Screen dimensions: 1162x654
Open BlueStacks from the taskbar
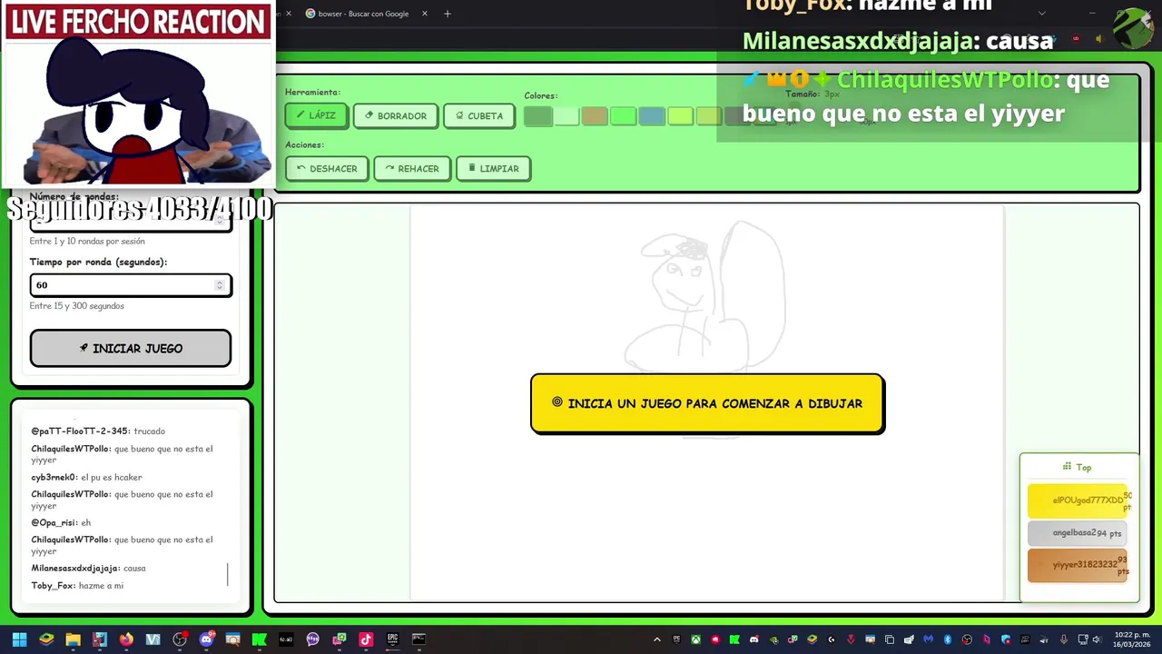pyautogui.click(x=46, y=639)
